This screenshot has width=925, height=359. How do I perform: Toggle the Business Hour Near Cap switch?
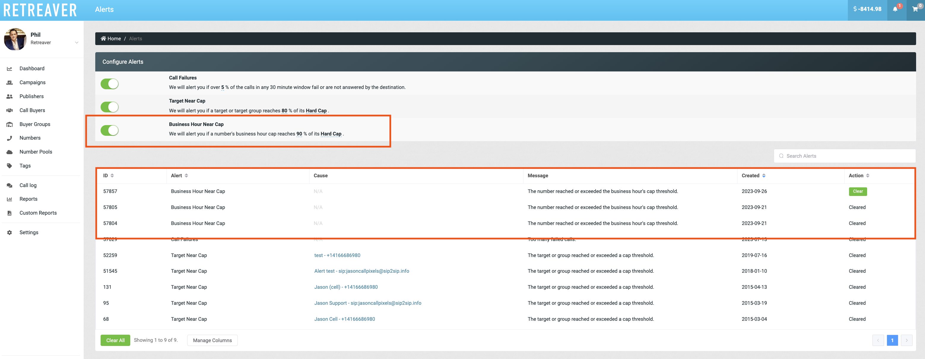pos(110,130)
